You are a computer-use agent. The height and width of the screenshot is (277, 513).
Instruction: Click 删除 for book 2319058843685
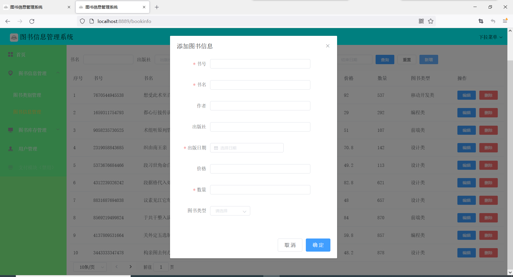point(488,148)
